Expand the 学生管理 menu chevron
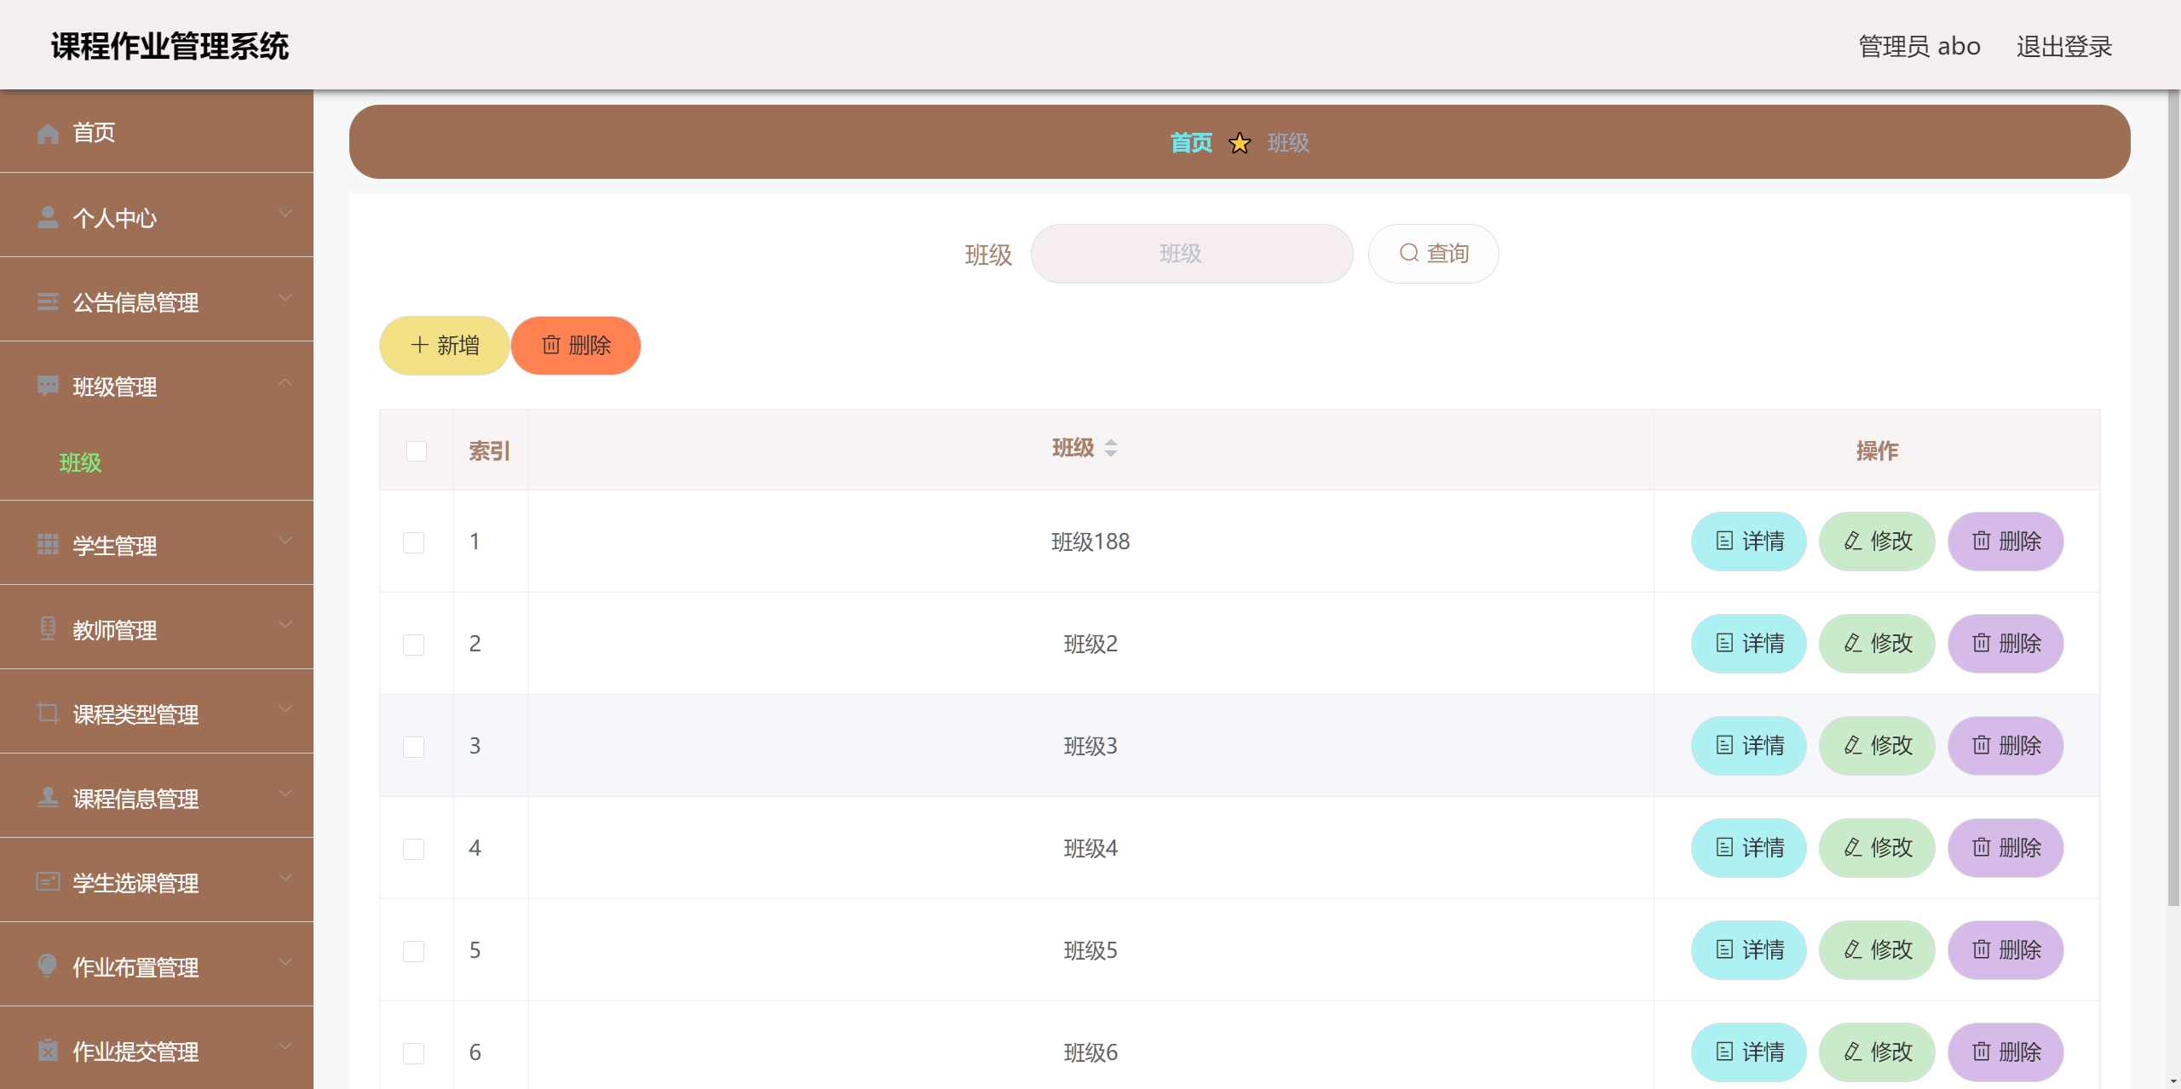2181x1089 pixels. [285, 540]
